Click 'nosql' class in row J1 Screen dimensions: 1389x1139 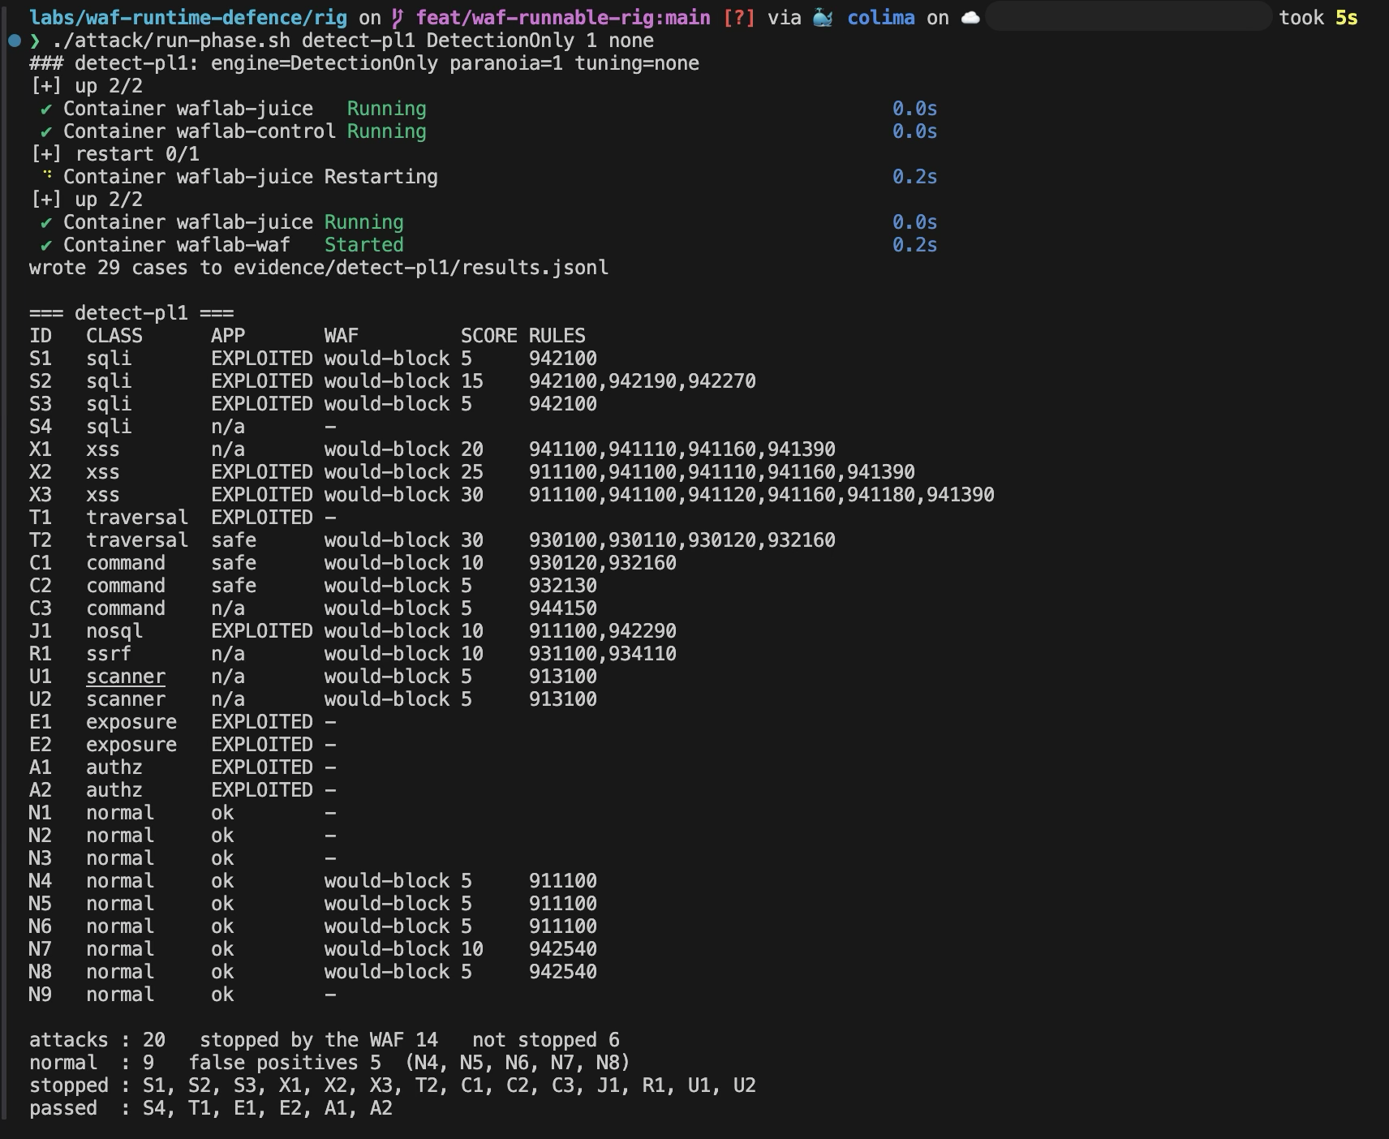114,631
